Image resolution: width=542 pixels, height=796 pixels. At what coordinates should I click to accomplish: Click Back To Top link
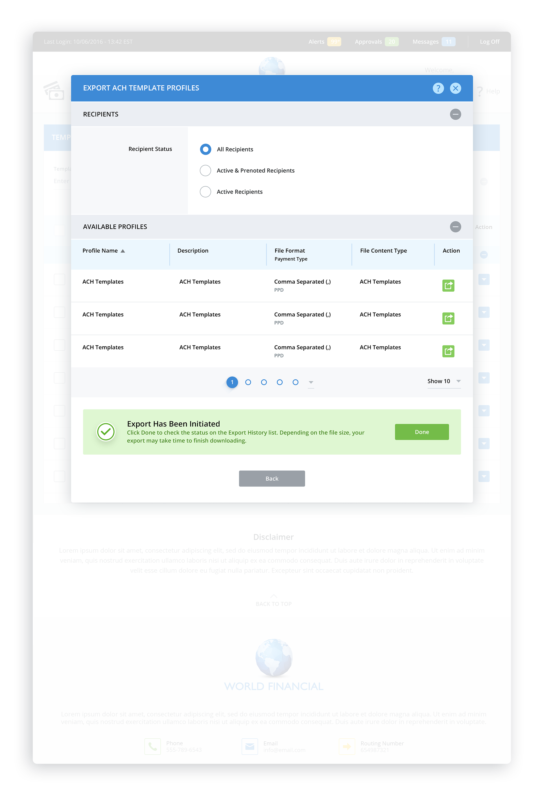(273, 600)
